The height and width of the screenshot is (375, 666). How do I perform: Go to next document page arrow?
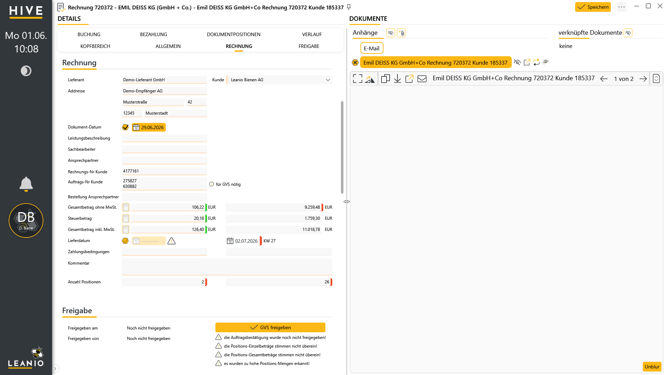click(643, 79)
